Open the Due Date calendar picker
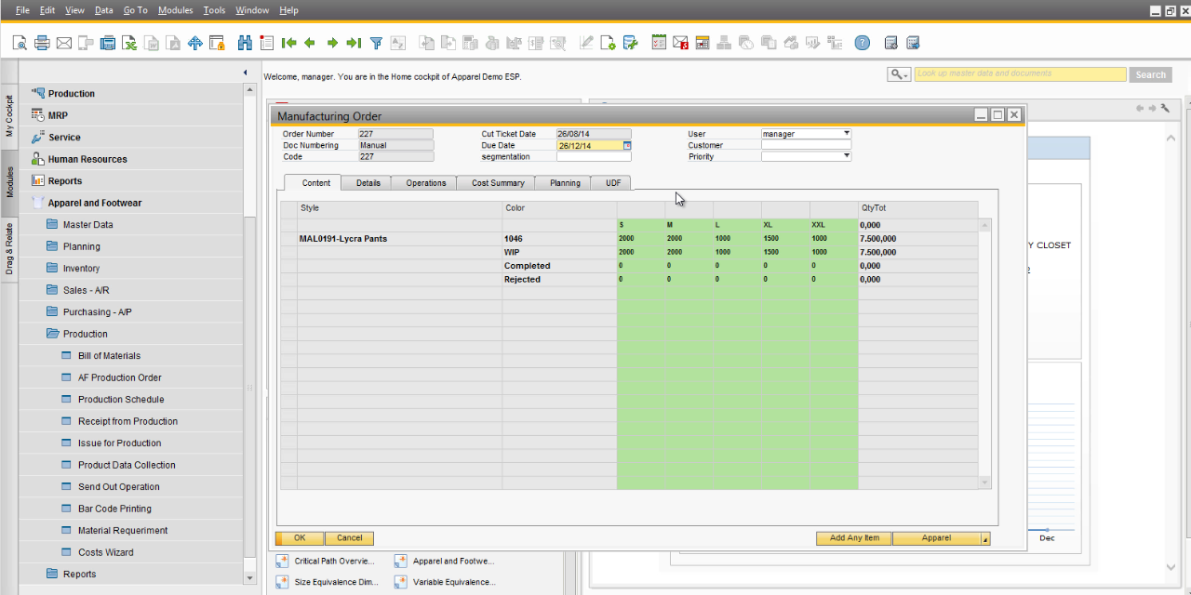 pos(627,145)
